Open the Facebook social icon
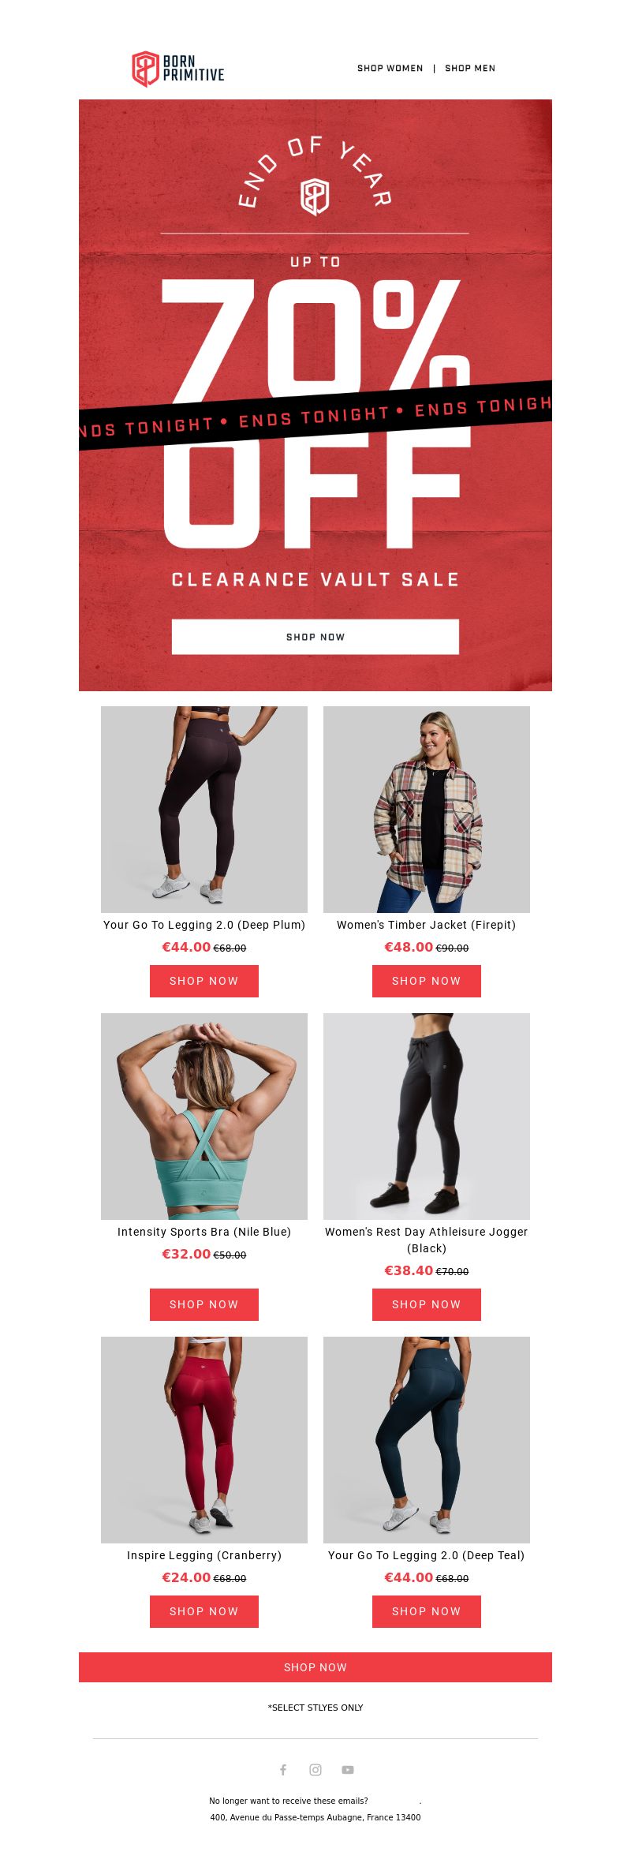This screenshot has width=631, height=1863. (283, 1770)
